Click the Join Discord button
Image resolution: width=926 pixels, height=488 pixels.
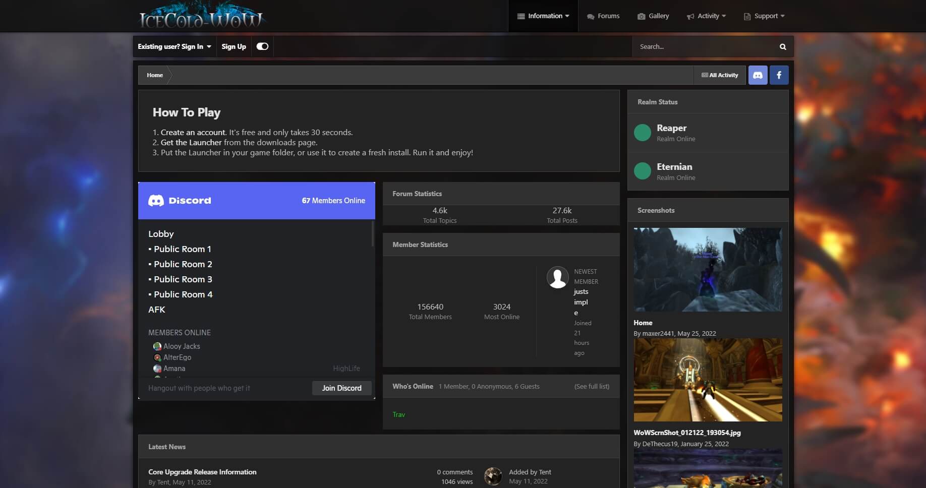click(x=341, y=388)
